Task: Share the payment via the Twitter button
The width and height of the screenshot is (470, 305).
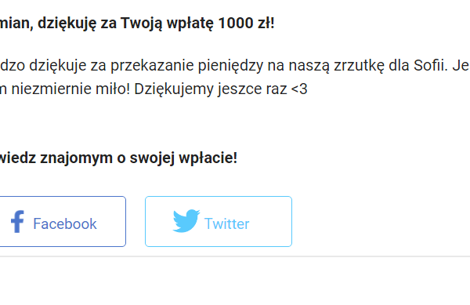Action: pyautogui.click(x=219, y=222)
